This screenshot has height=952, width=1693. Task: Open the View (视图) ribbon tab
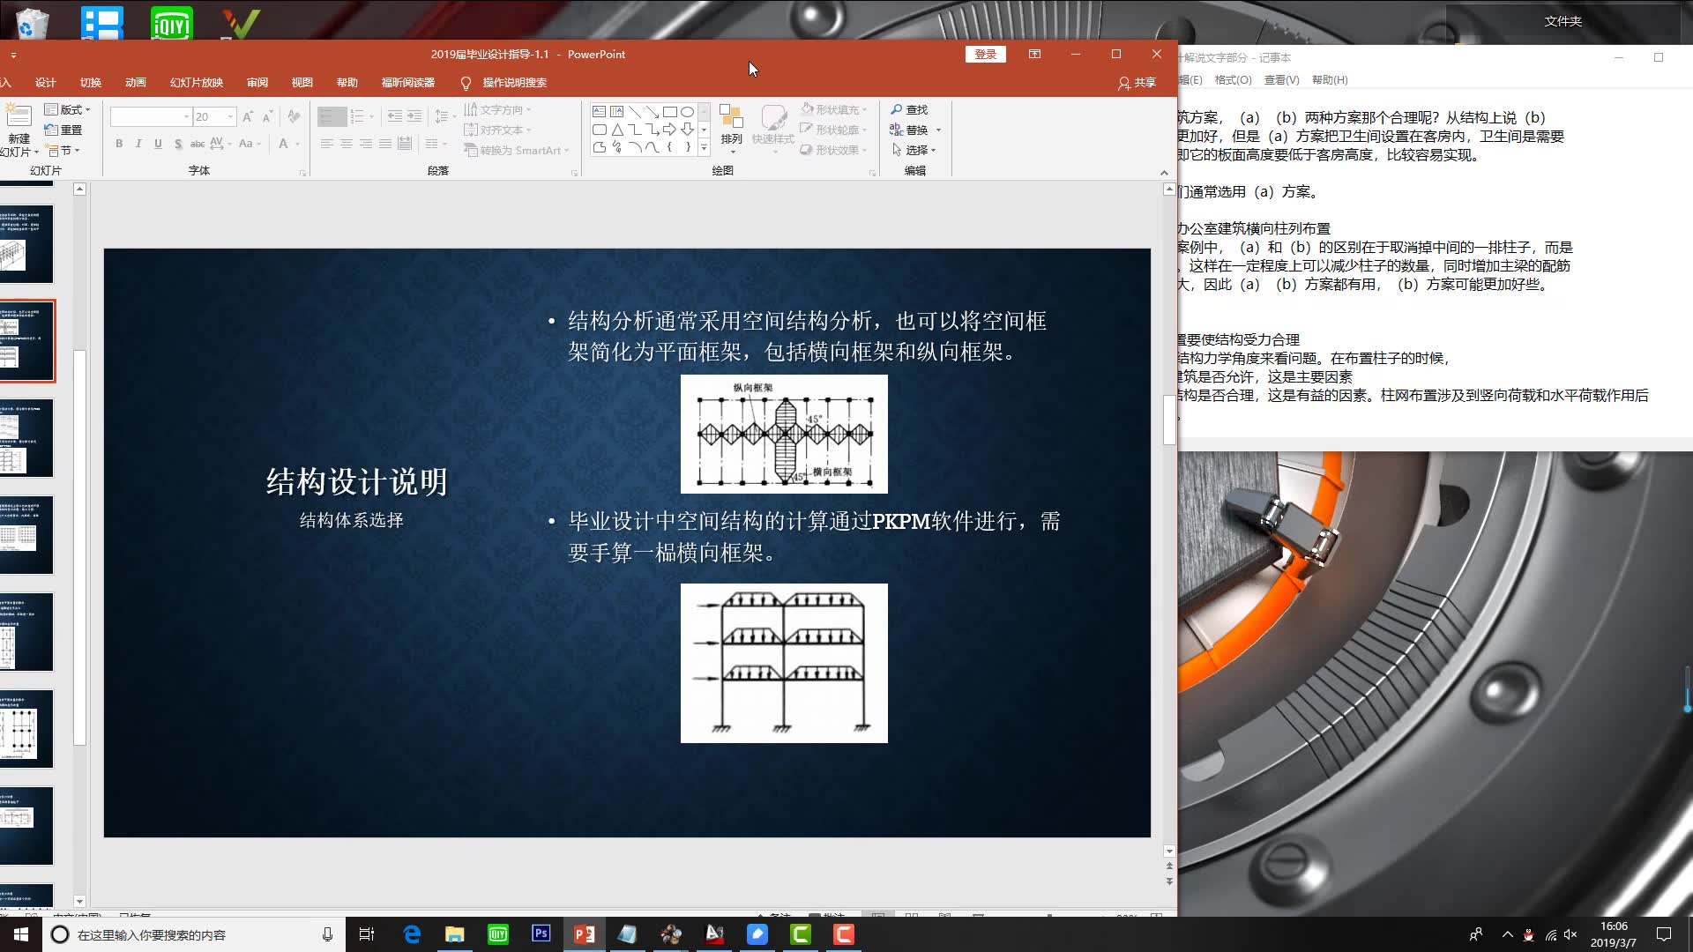(302, 82)
